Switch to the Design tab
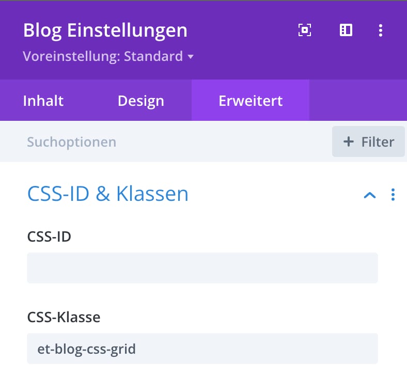The height and width of the screenshot is (379, 407). pyautogui.click(x=140, y=101)
